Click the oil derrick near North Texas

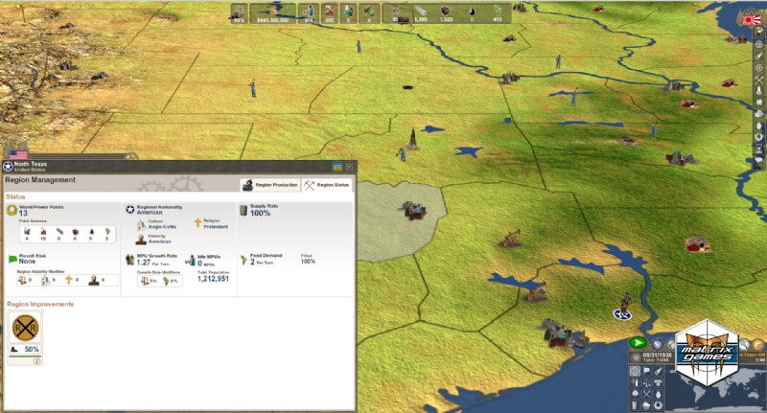pyautogui.click(x=412, y=138)
